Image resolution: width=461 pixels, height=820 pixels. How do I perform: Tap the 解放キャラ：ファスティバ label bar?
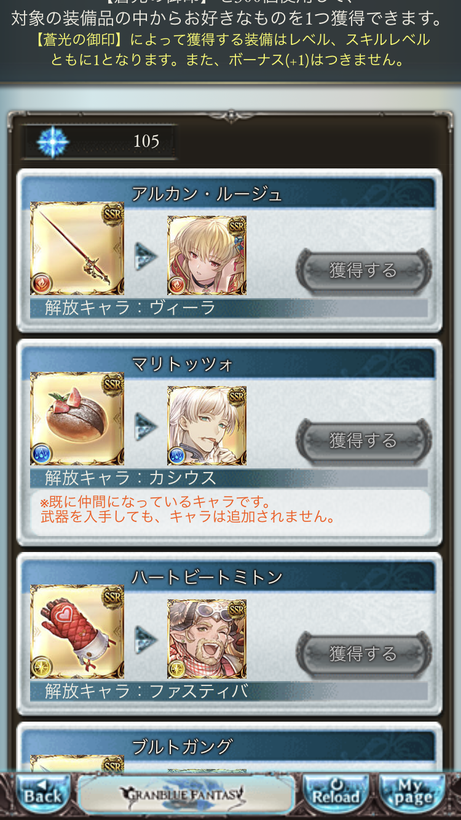click(x=229, y=691)
